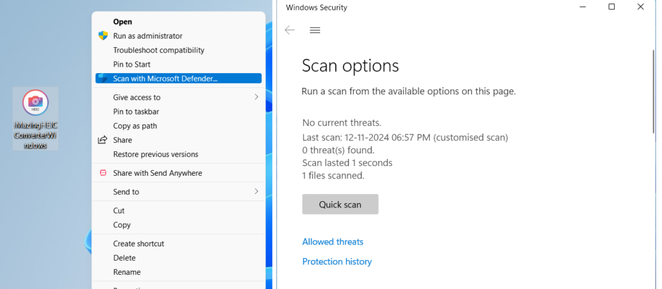662x289 pixels.
Task: Open the Allowed threats link
Action: pos(333,242)
